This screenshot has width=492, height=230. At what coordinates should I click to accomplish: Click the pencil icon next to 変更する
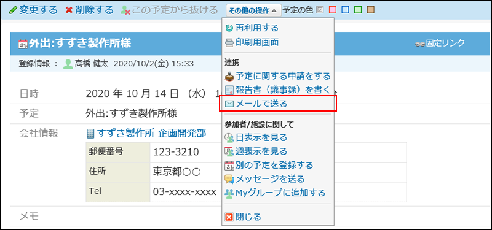[13, 10]
